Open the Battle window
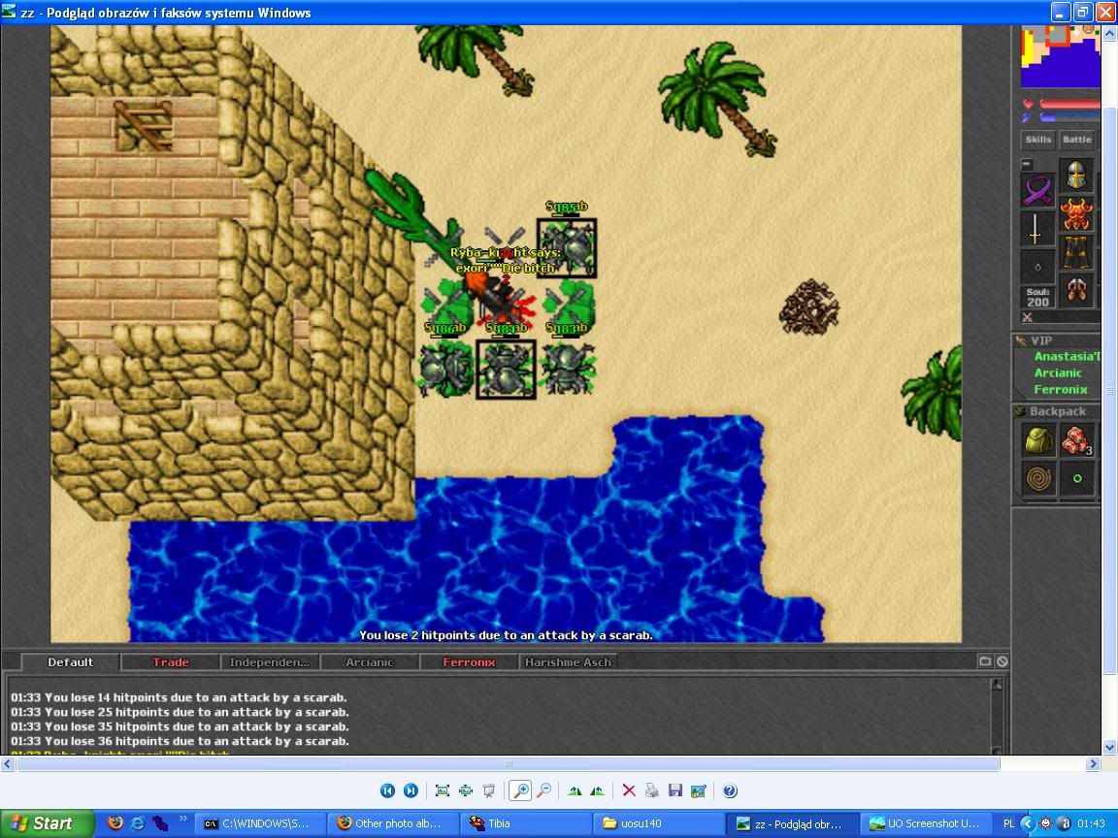This screenshot has width=1118, height=838. (x=1076, y=140)
